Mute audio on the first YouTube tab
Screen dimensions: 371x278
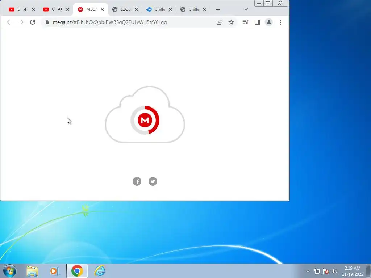click(26, 9)
